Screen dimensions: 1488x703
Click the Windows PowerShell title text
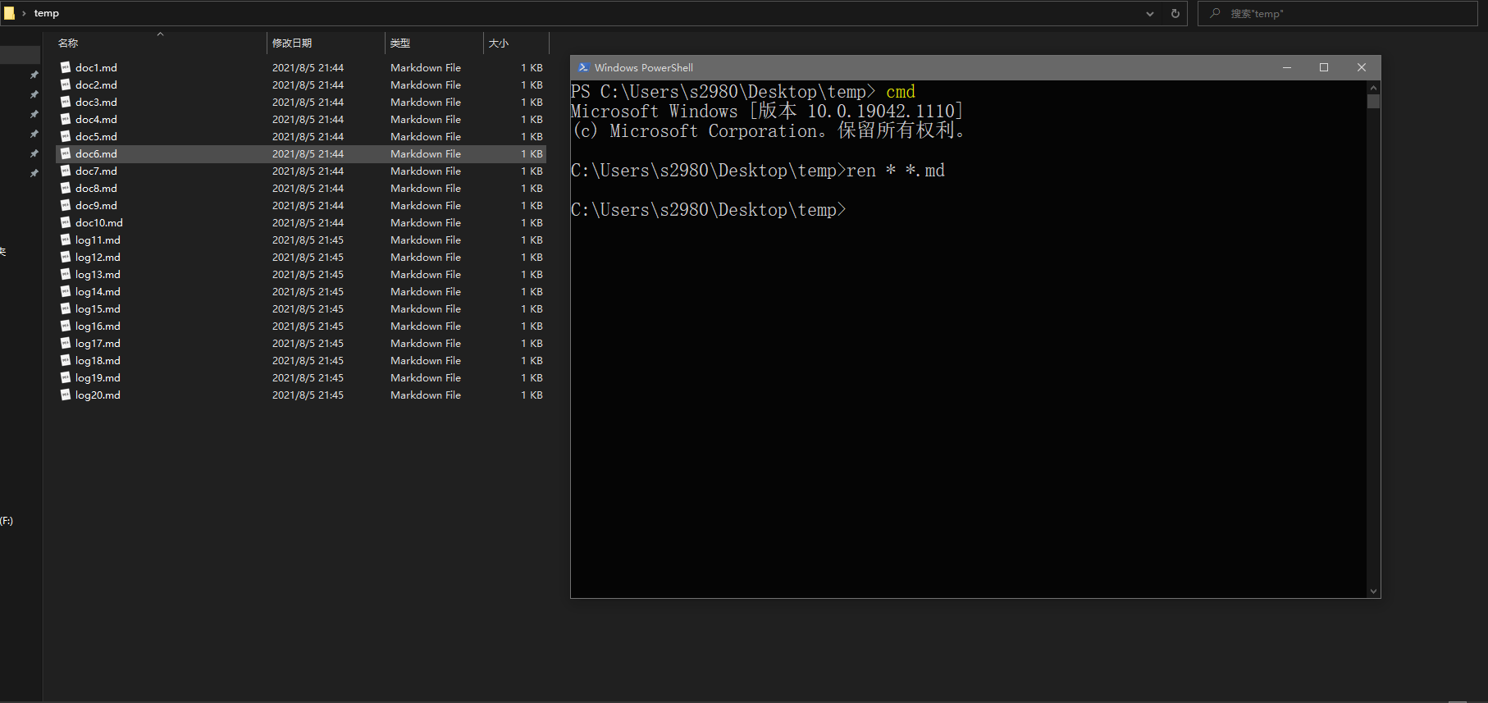[644, 67]
